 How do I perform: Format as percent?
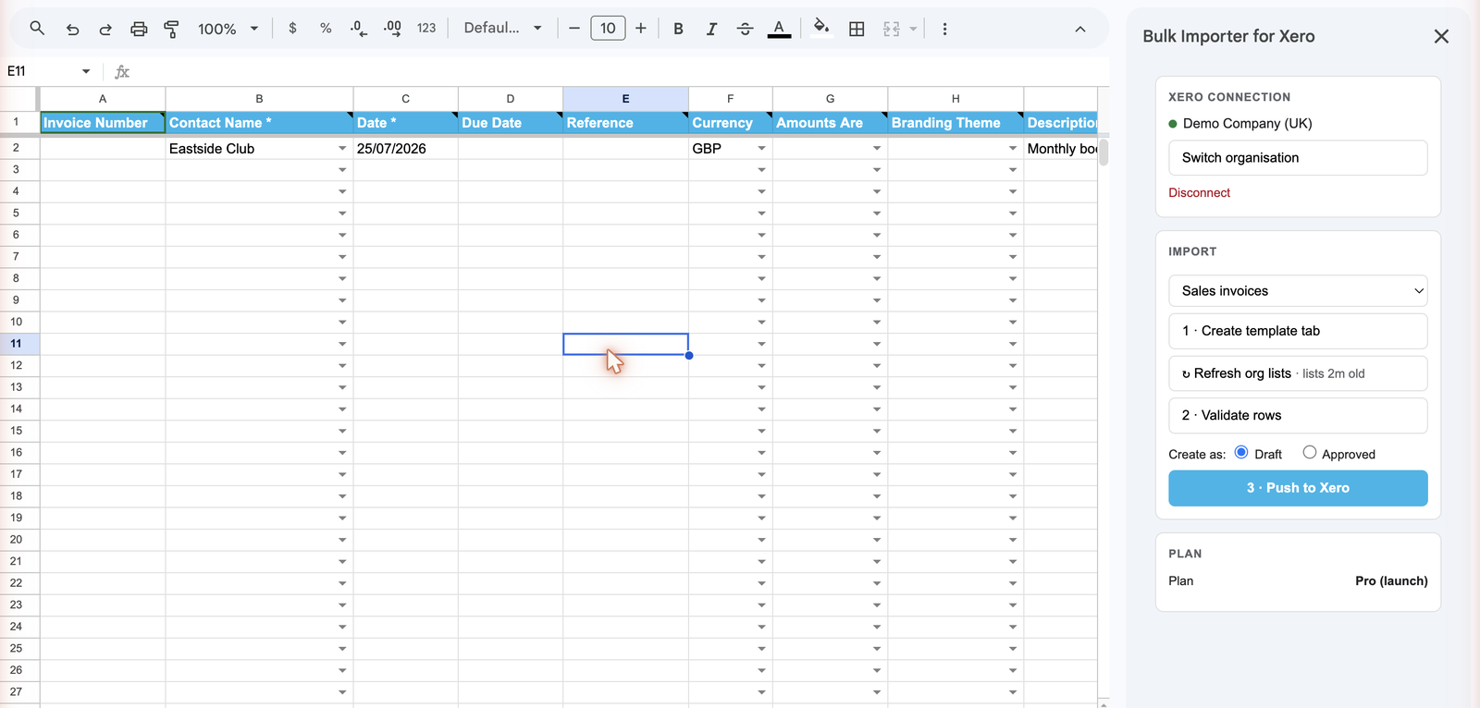[x=326, y=29]
